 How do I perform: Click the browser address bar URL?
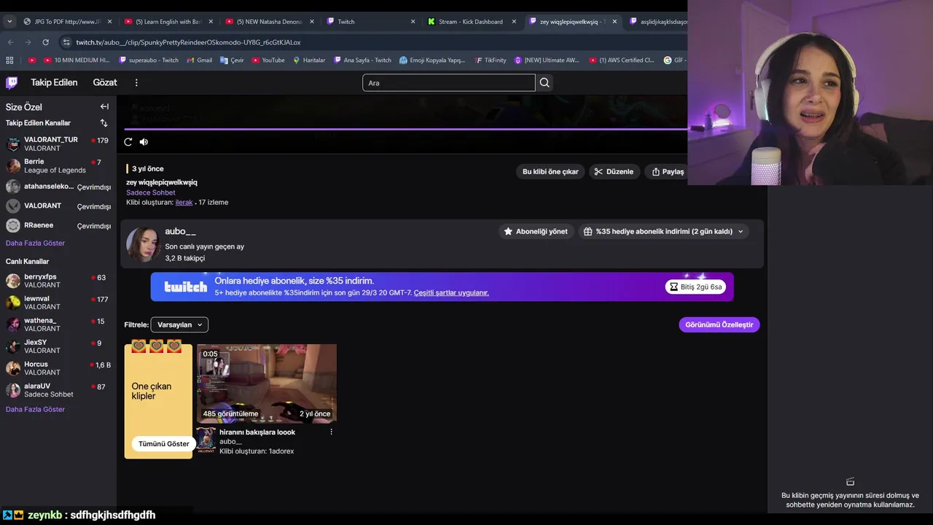coord(188,42)
